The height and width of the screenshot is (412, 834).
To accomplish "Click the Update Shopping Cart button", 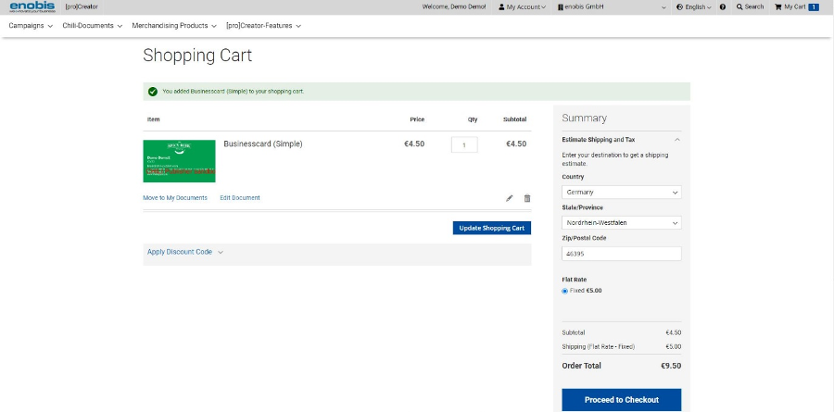I will click(492, 228).
